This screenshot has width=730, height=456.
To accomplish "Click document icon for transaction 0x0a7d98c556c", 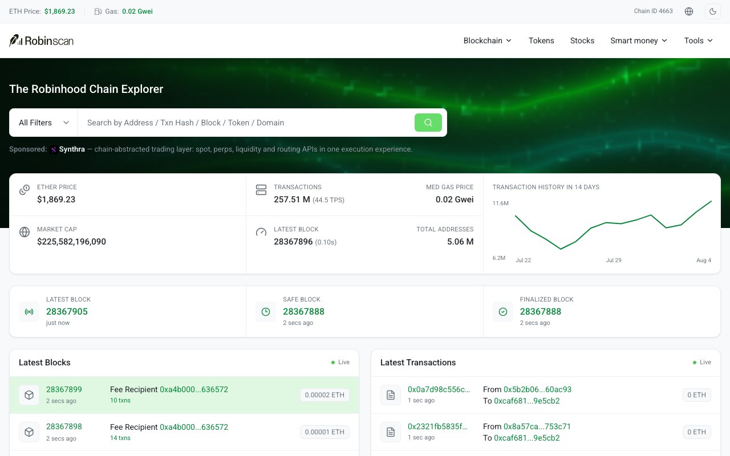I will [x=391, y=395].
